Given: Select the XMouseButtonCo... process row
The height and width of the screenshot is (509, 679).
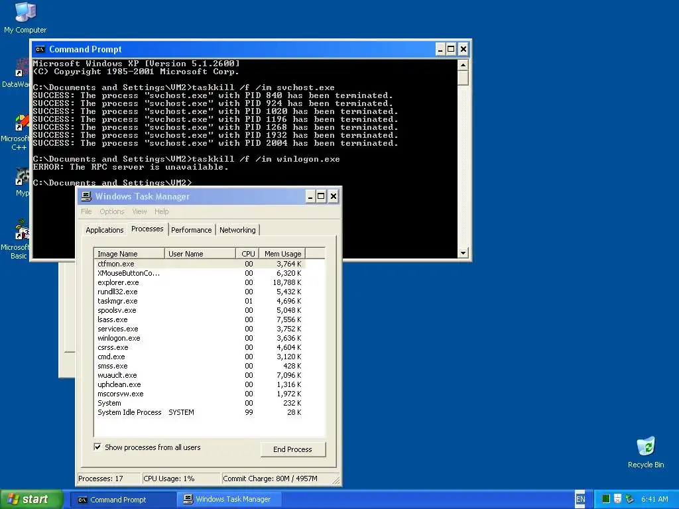Looking at the screenshot, I should pyautogui.click(x=200, y=273).
